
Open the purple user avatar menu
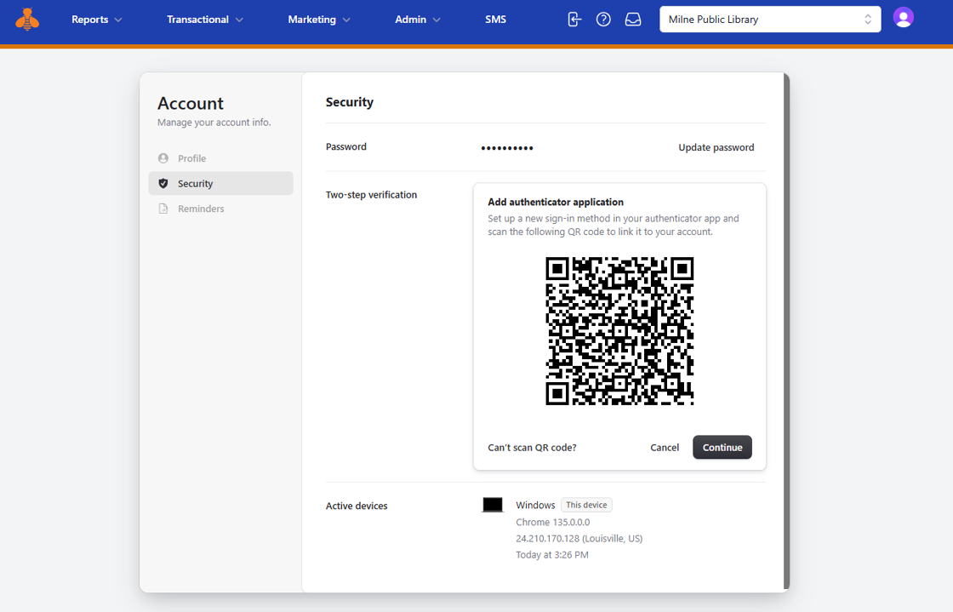[903, 18]
